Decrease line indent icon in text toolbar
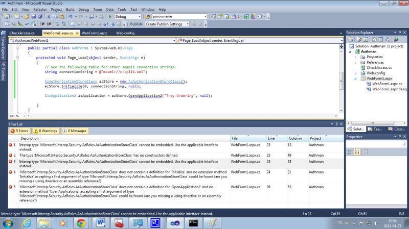Viewport: 409px width, 229px height. [42, 24]
